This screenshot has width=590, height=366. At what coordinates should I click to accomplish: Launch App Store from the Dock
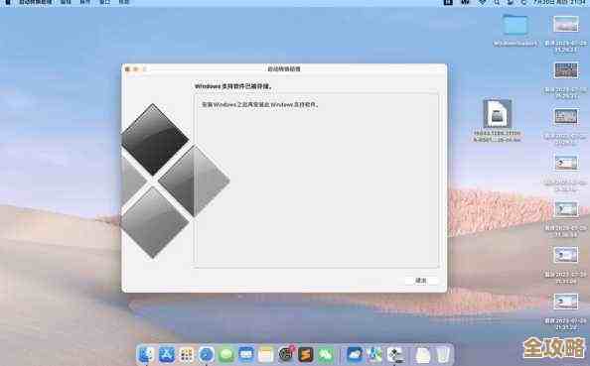coord(167,354)
